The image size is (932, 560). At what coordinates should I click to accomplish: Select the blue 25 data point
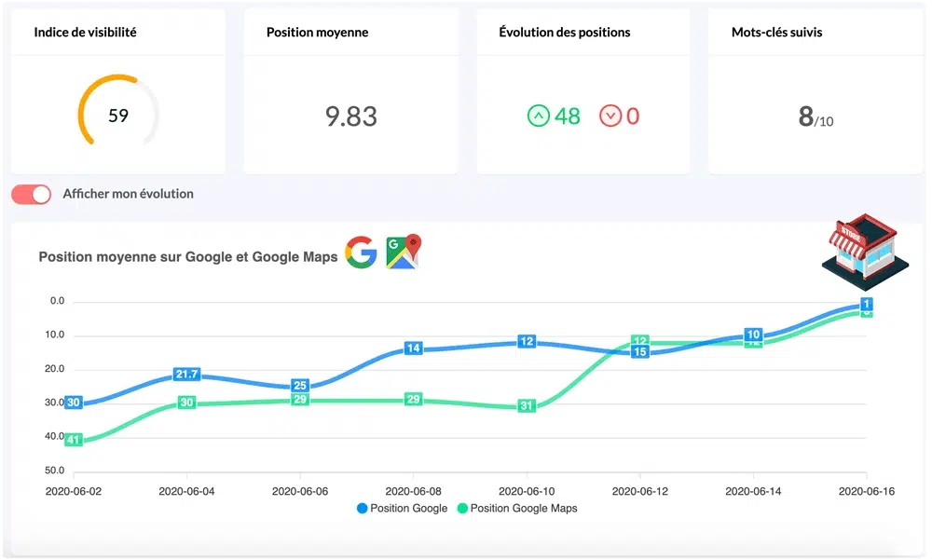[300, 386]
